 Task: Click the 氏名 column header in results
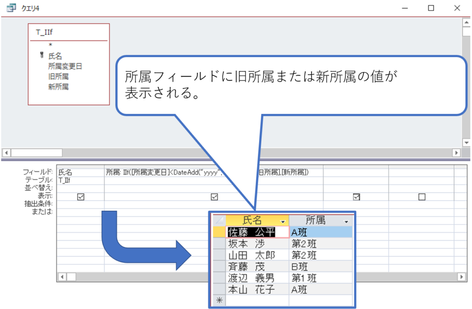[x=257, y=220]
